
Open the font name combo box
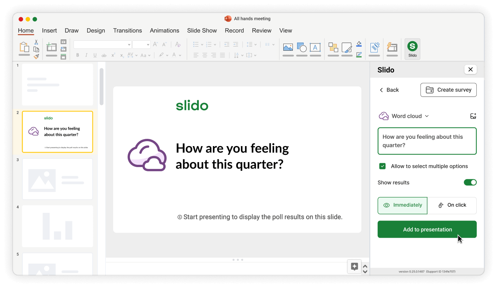click(x=102, y=45)
